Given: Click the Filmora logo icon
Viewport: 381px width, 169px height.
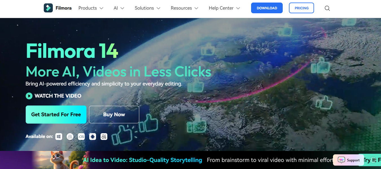Looking at the screenshot, I should coord(48,8).
